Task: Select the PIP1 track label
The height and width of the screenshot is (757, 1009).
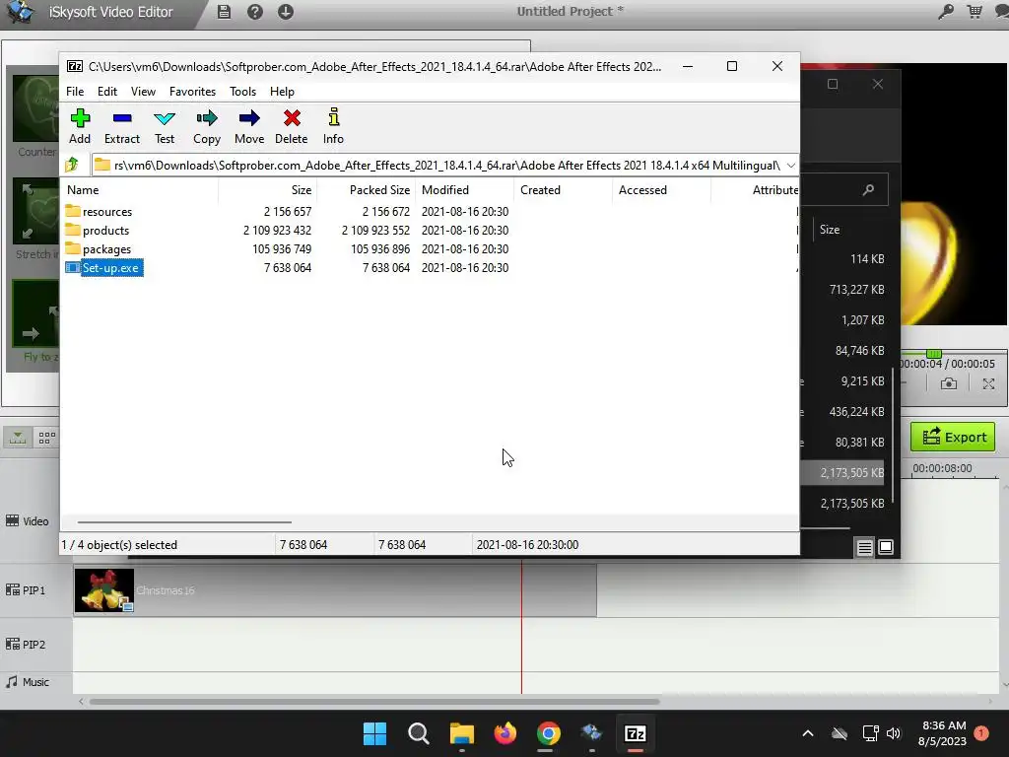Action: pyautogui.click(x=26, y=590)
